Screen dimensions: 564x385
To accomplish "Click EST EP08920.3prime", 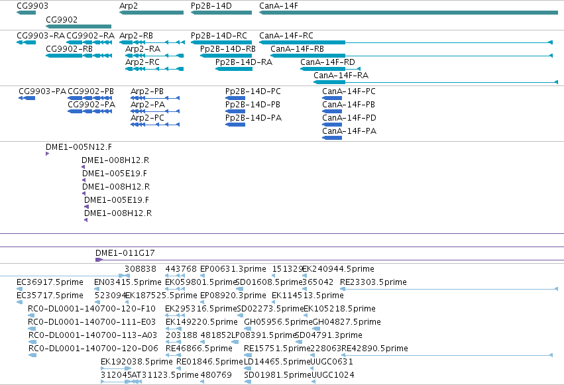I will pyautogui.click(x=203, y=302).
